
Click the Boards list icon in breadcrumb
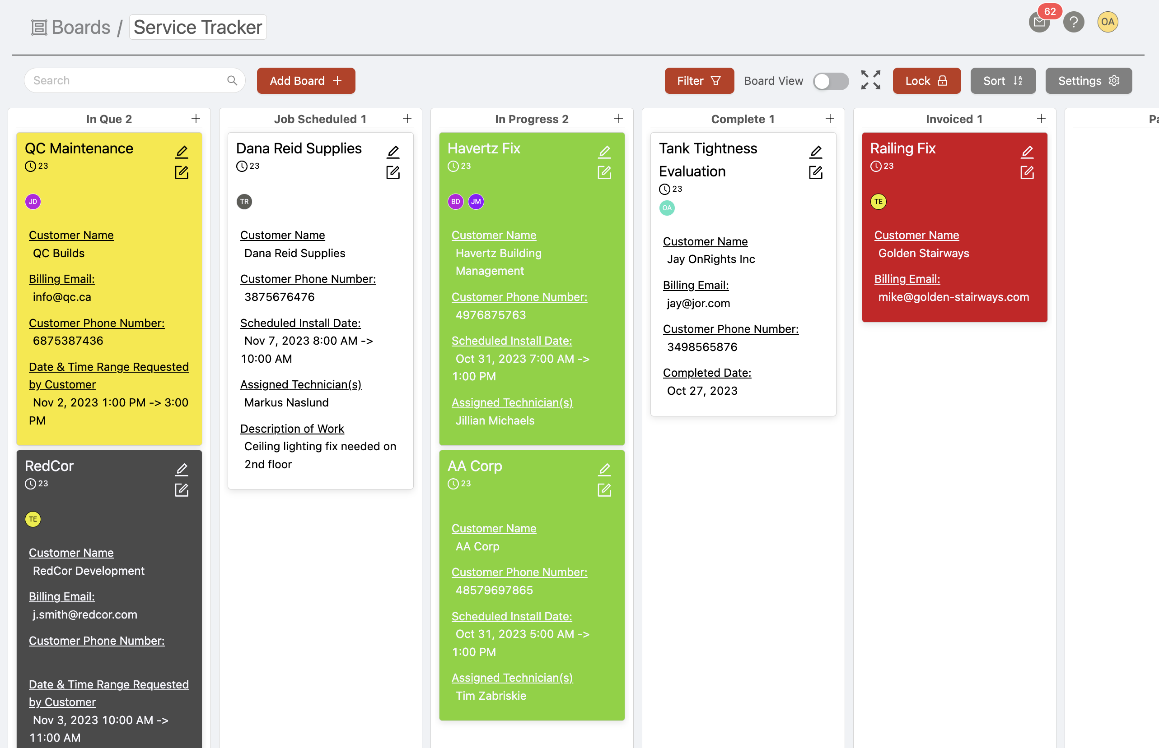tap(39, 28)
